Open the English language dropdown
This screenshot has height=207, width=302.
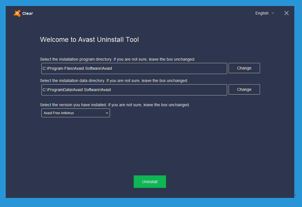point(265,13)
